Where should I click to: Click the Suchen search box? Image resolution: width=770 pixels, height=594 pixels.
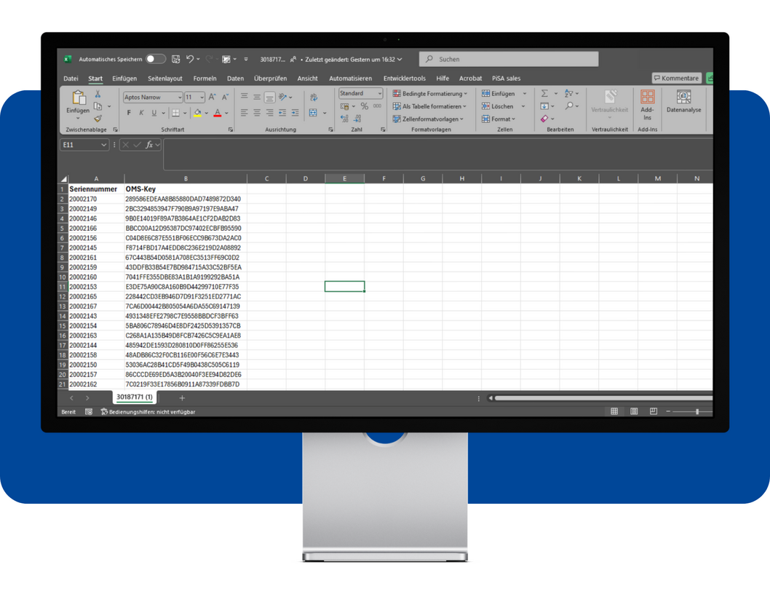pos(509,59)
